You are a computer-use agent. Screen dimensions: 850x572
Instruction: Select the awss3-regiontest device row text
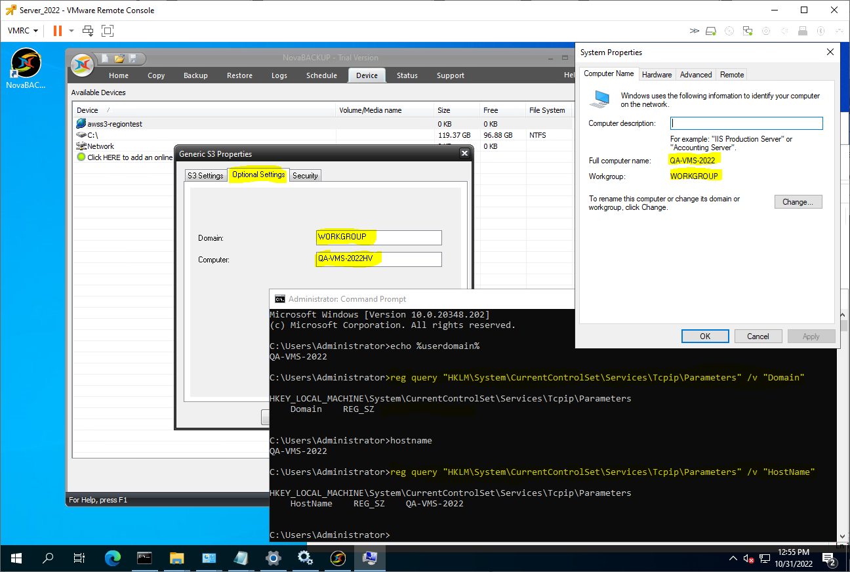click(x=115, y=124)
